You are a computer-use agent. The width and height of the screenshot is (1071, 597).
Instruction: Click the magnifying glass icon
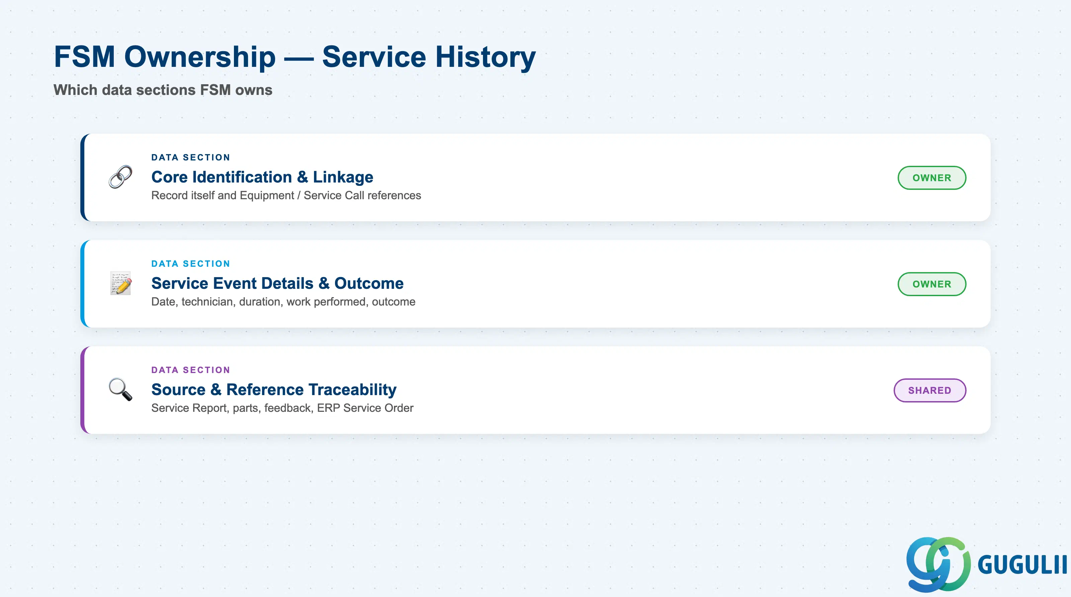click(120, 389)
